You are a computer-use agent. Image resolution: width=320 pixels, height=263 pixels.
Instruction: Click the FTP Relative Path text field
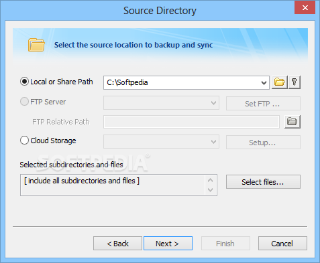pyautogui.click(x=191, y=122)
